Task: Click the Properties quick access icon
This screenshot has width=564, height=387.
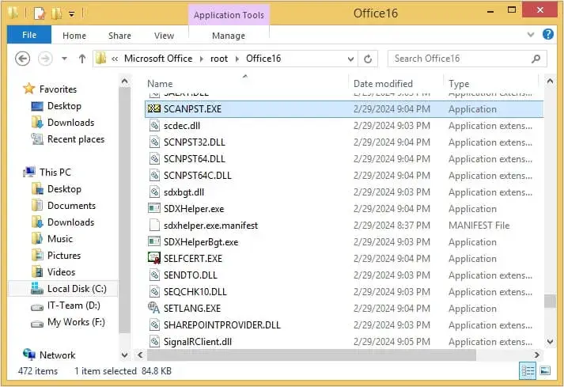Action: tap(40, 13)
